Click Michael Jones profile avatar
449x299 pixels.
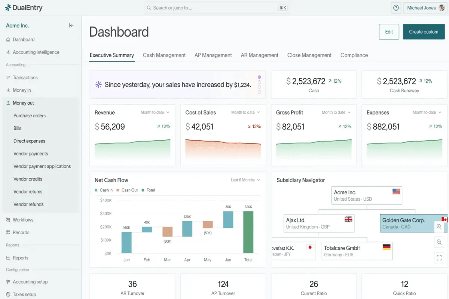442,8
